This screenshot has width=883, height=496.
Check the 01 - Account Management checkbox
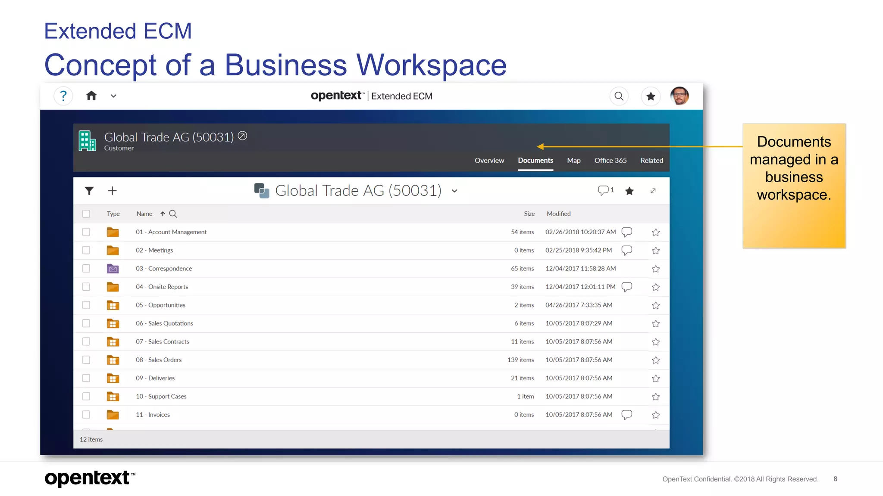86,232
